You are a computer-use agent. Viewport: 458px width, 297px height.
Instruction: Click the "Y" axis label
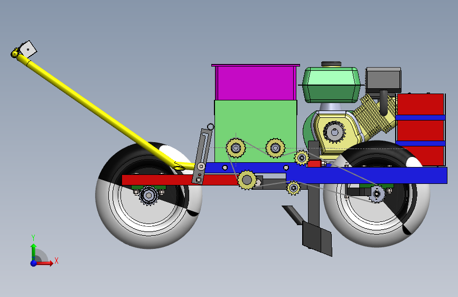(x=33, y=238)
